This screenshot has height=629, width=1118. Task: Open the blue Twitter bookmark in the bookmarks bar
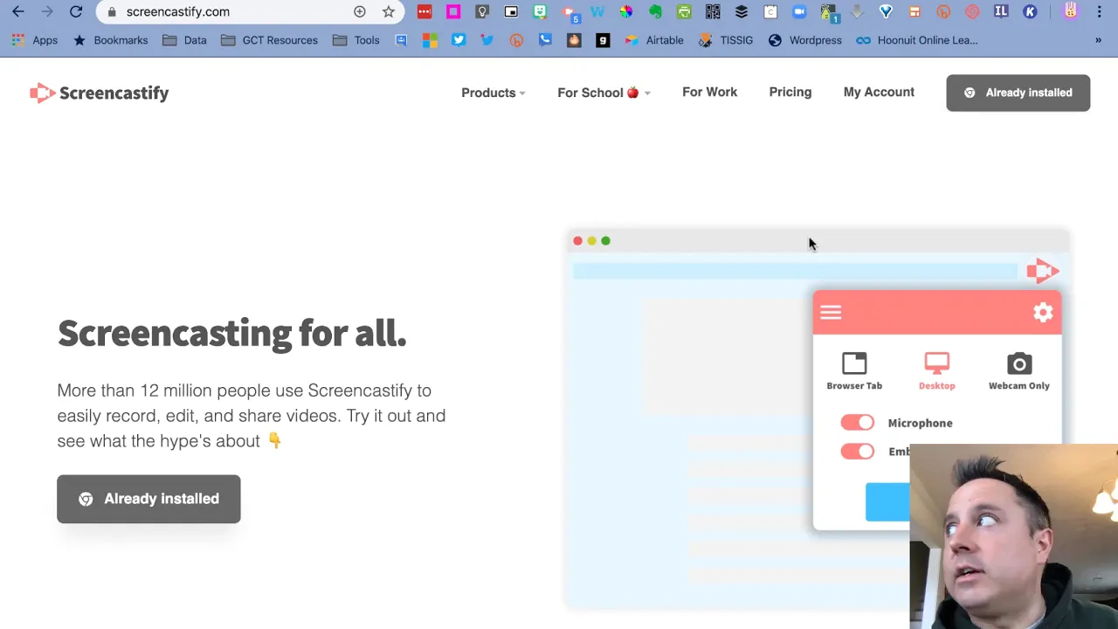tap(459, 40)
